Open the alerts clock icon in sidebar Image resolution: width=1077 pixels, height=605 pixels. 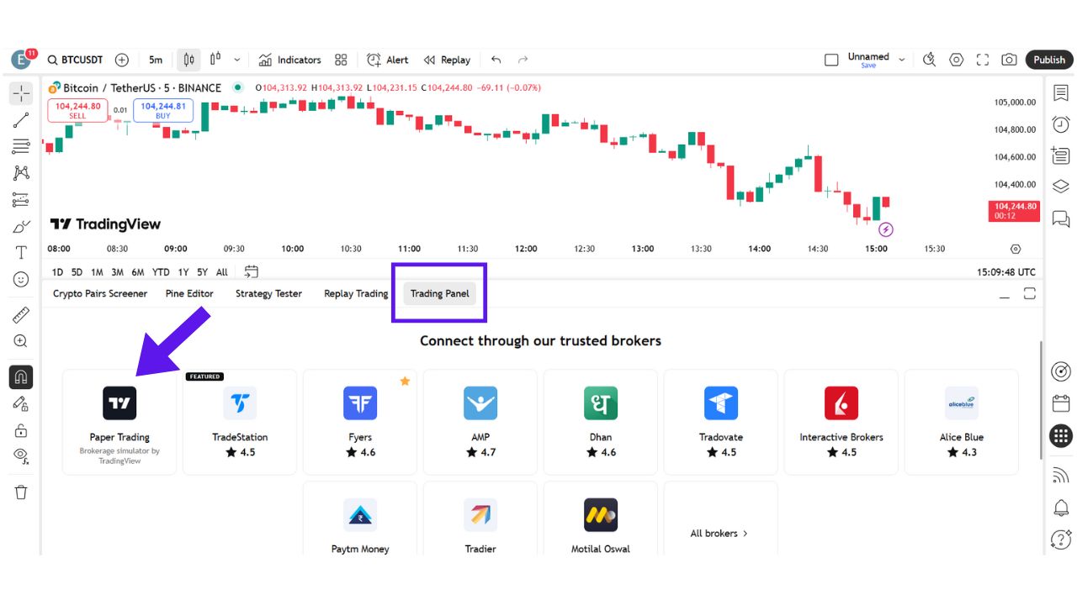coord(1061,124)
